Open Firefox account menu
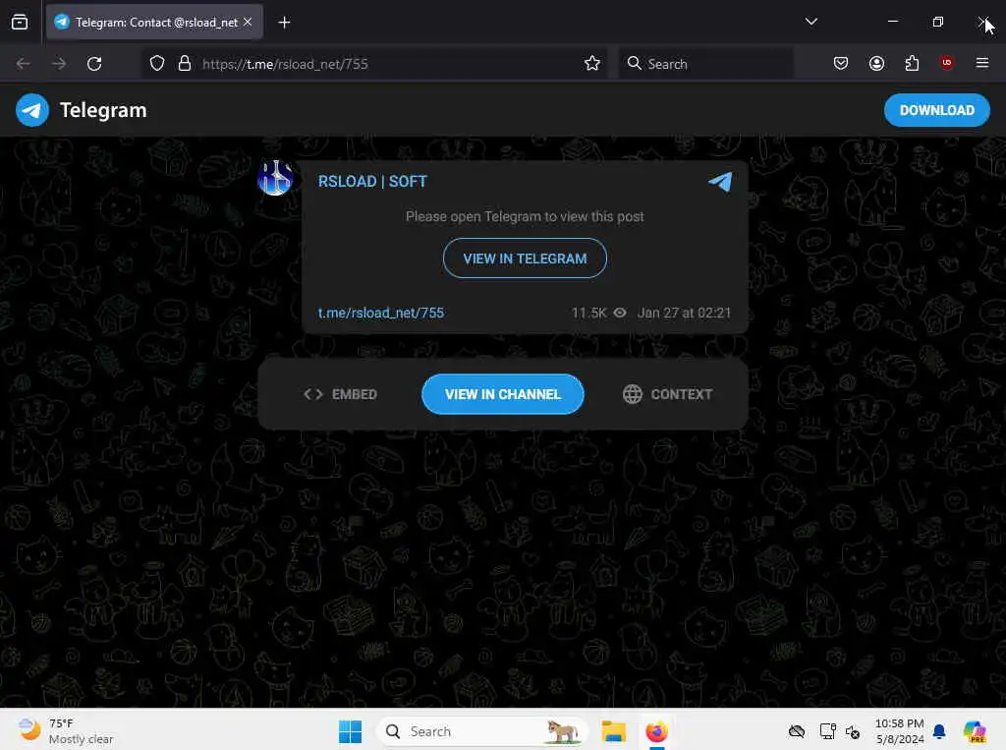This screenshot has width=1006, height=750. (876, 64)
